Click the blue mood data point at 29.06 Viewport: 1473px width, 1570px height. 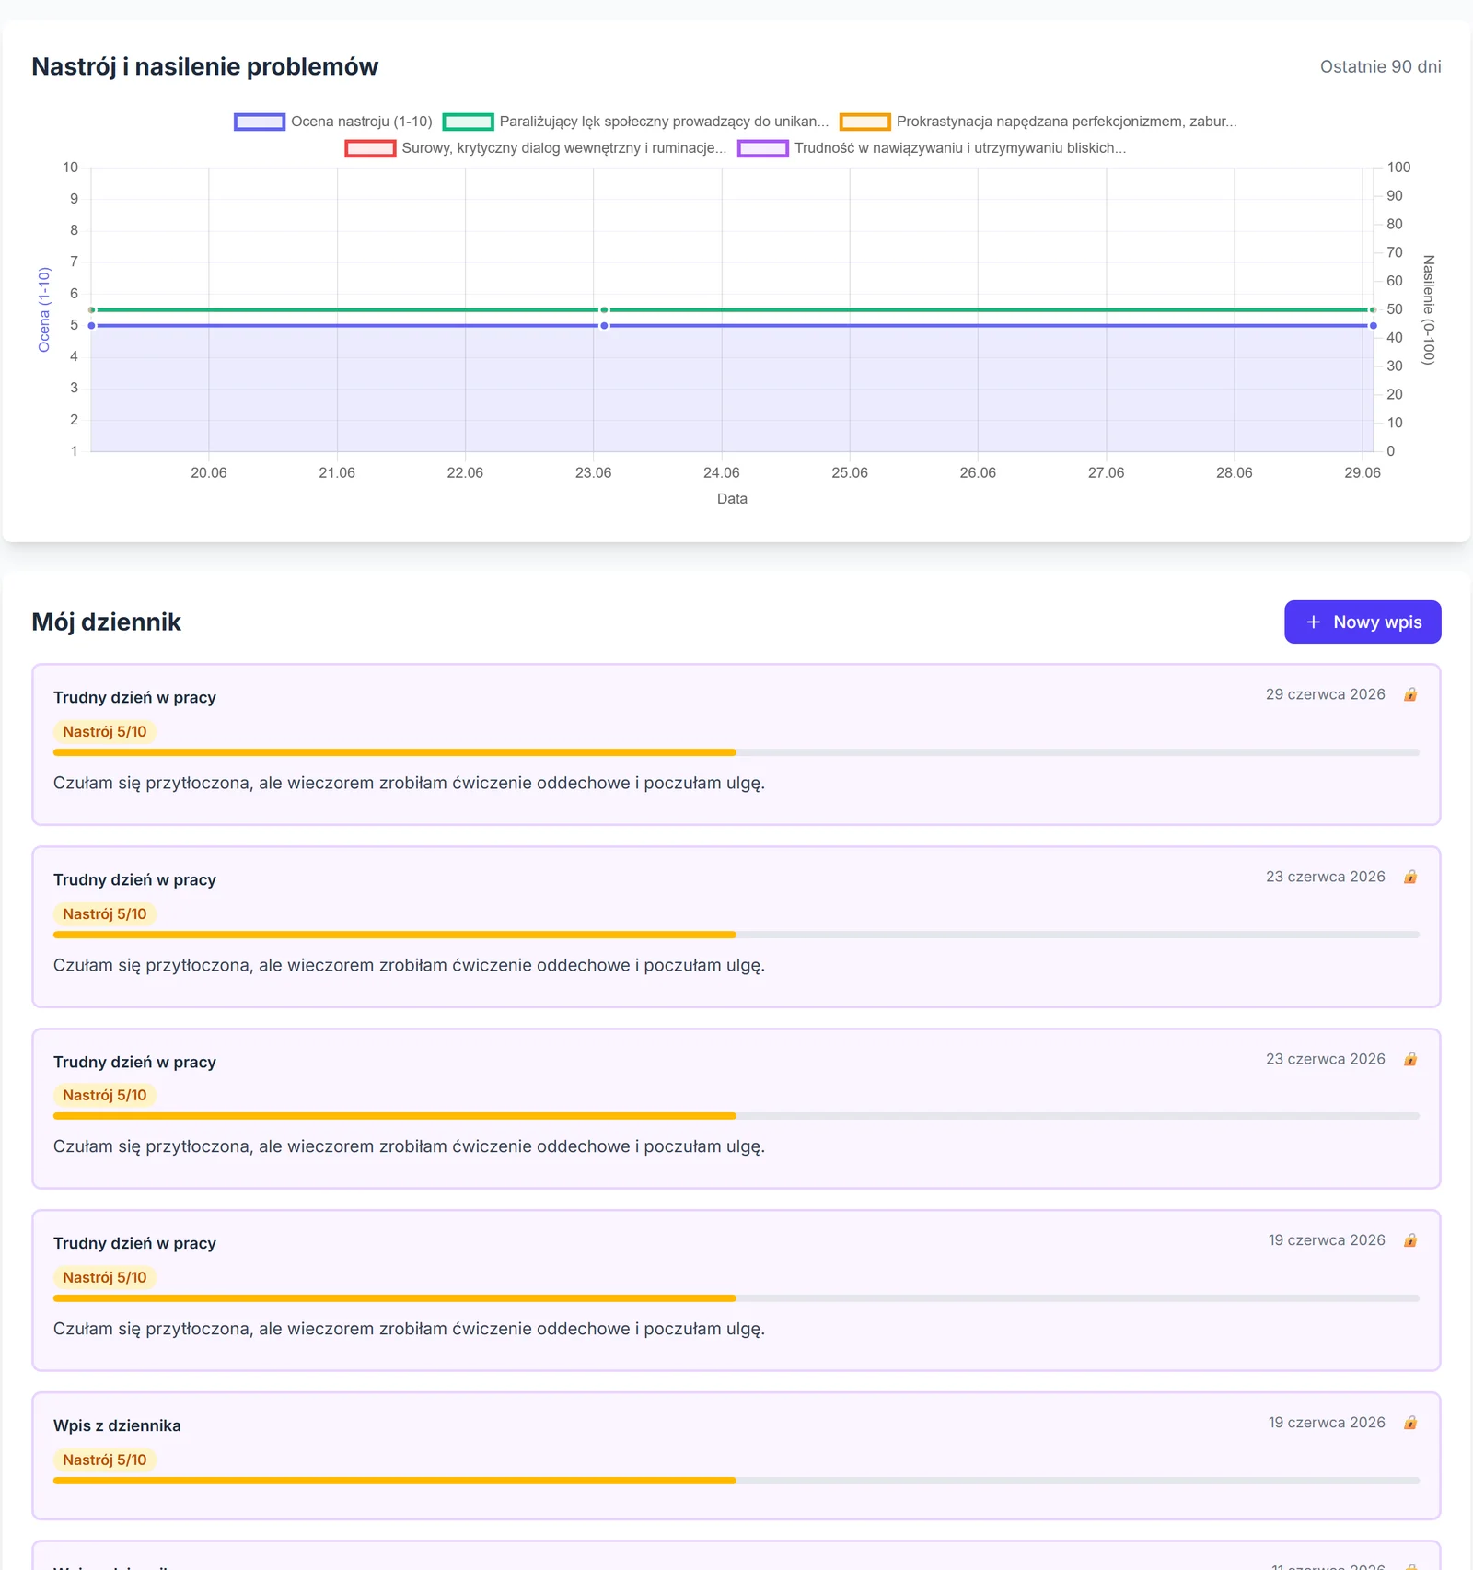click(x=1374, y=326)
